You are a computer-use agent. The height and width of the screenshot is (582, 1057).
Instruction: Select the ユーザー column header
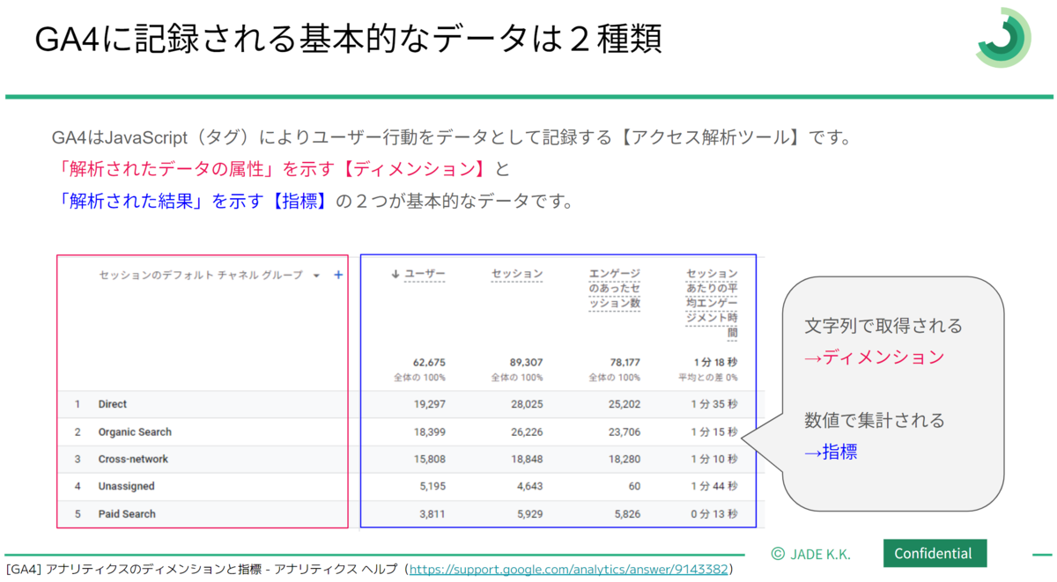click(x=425, y=275)
